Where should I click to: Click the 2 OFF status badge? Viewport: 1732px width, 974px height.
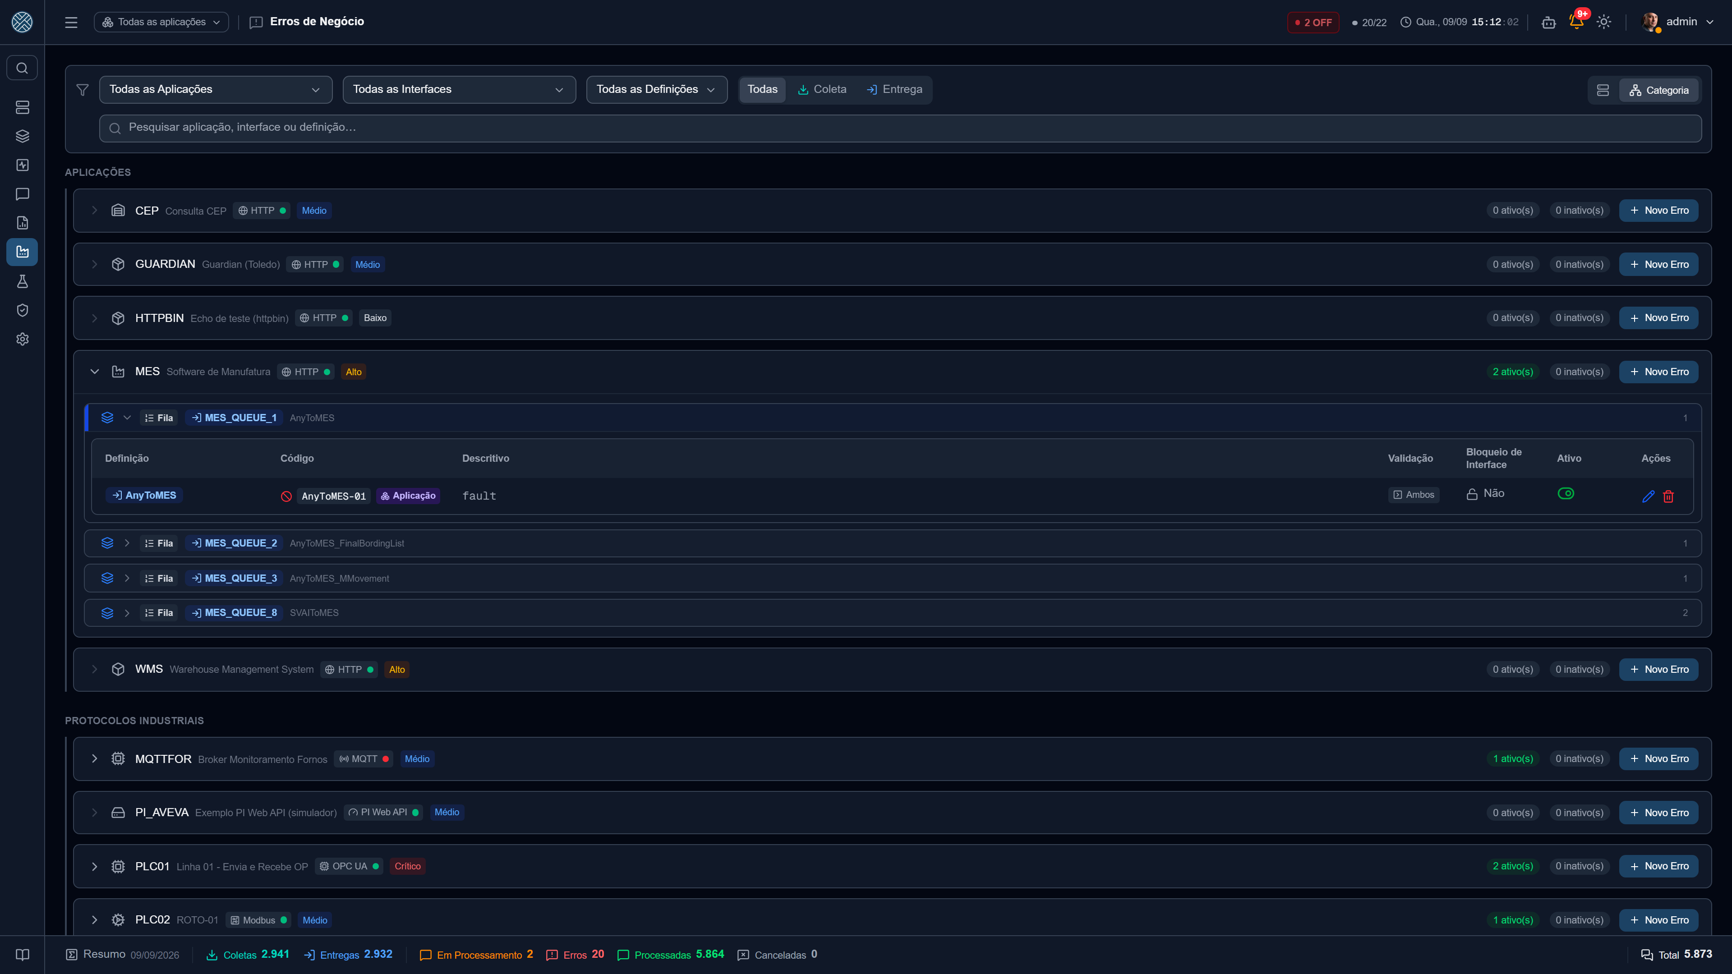pos(1313,22)
